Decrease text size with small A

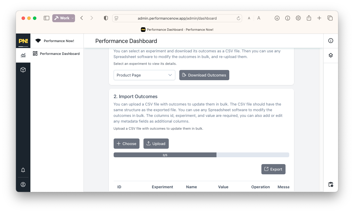click(249, 18)
